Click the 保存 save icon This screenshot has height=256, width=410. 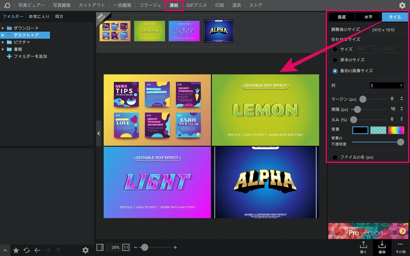tap(382, 247)
